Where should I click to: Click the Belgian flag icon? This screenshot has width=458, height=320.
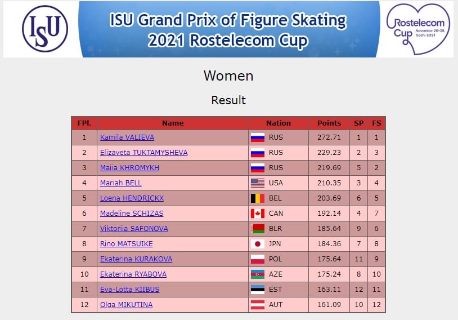[x=258, y=198]
